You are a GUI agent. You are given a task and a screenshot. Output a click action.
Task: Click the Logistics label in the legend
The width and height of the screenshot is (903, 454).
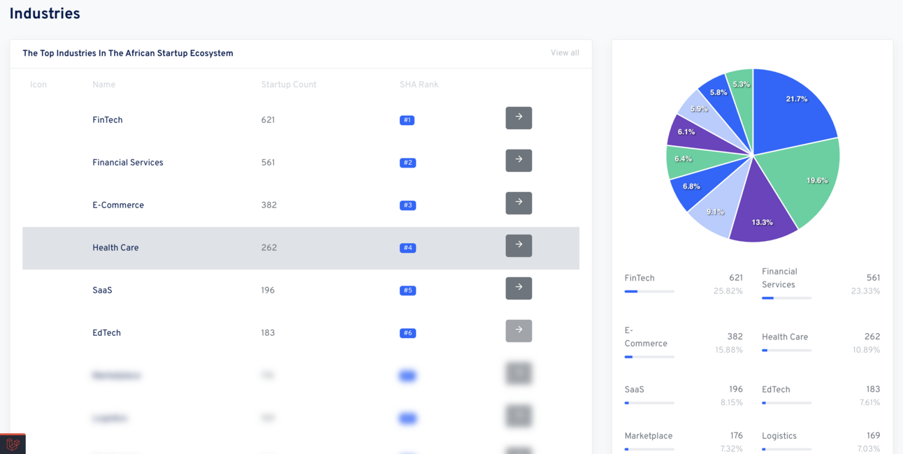tap(779, 436)
